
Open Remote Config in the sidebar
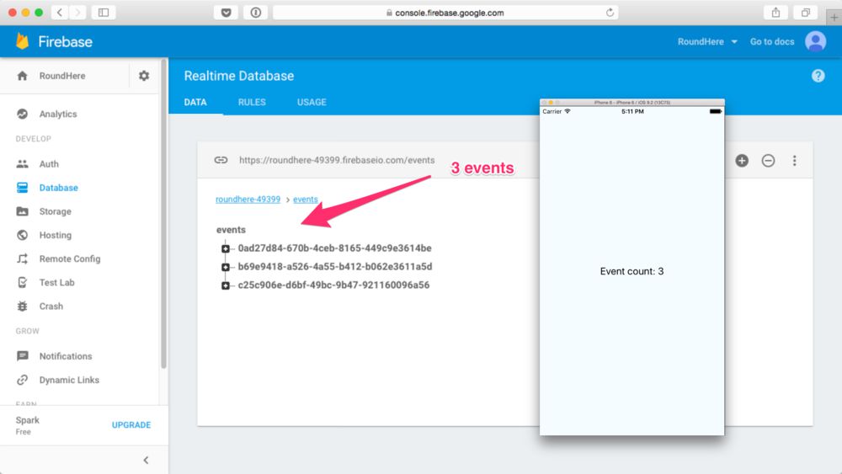click(x=70, y=258)
